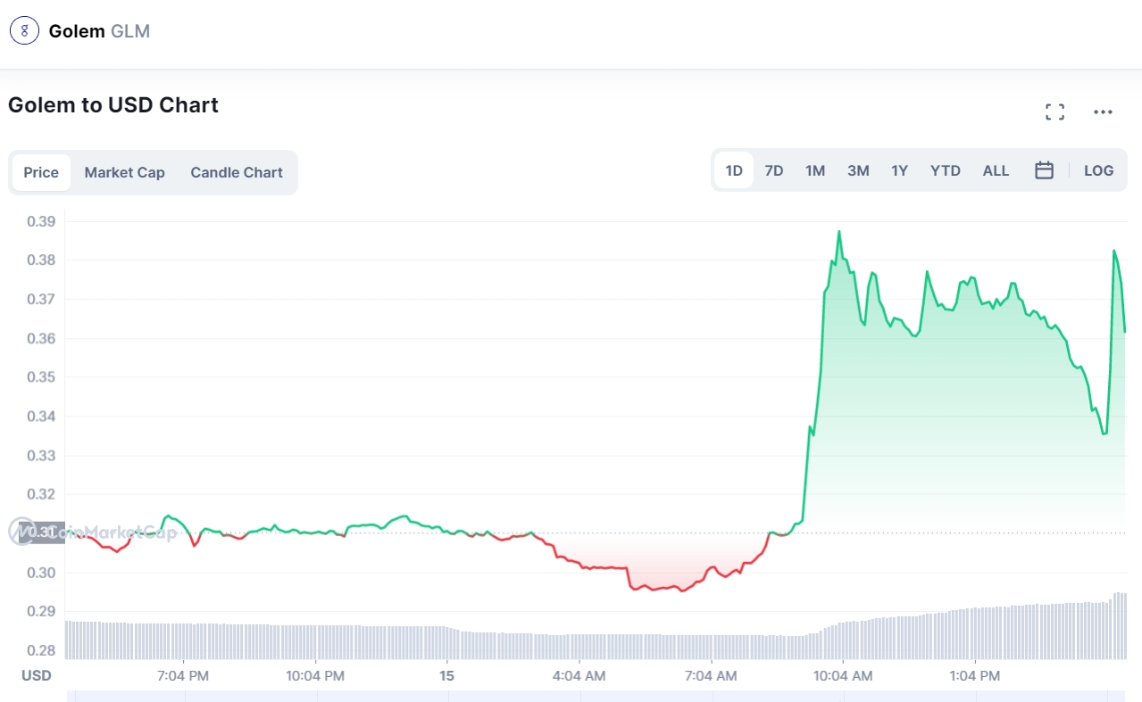The image size is (1142, 702).
Task: Click the 0.39 price axis label
Action: pos(41,221)
